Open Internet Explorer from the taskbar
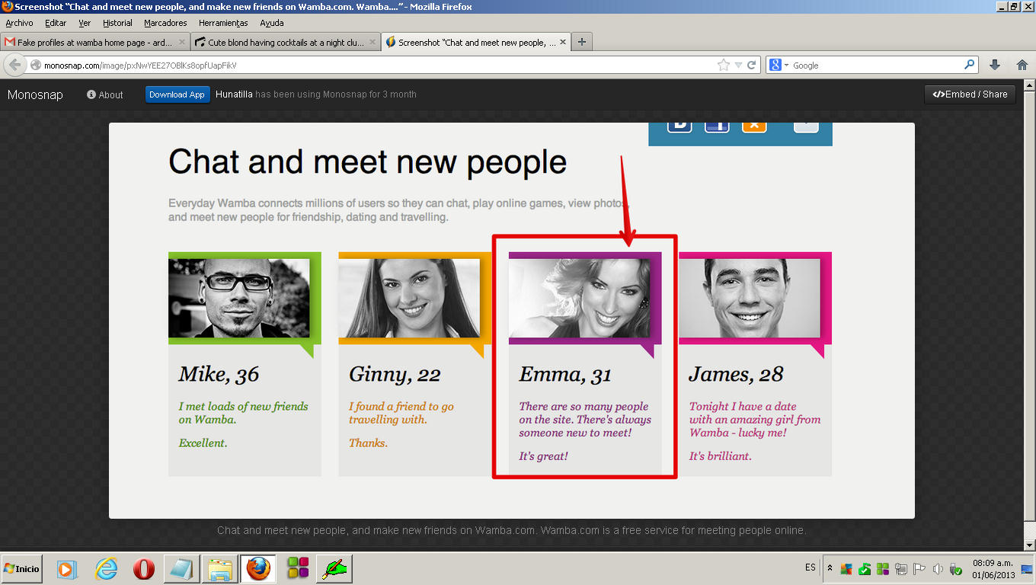1036x585 pixels. click(x=107, y=569)
